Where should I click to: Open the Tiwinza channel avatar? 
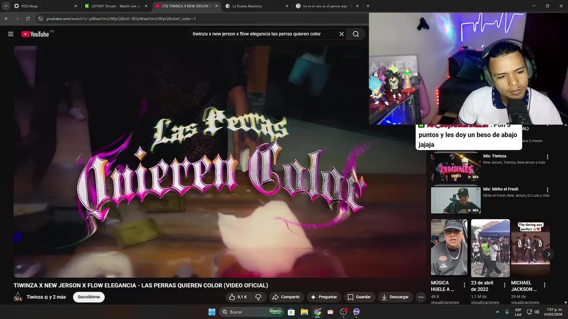coord(18,297)
